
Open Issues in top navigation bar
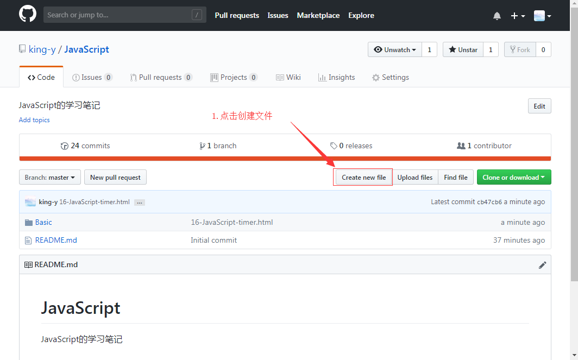coord(278,15)
